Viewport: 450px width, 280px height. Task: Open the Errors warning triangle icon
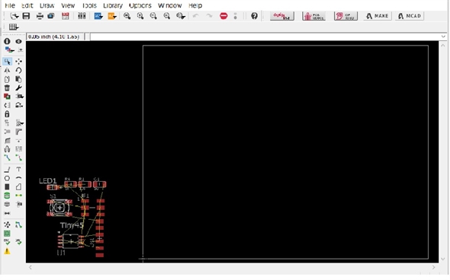7,251
